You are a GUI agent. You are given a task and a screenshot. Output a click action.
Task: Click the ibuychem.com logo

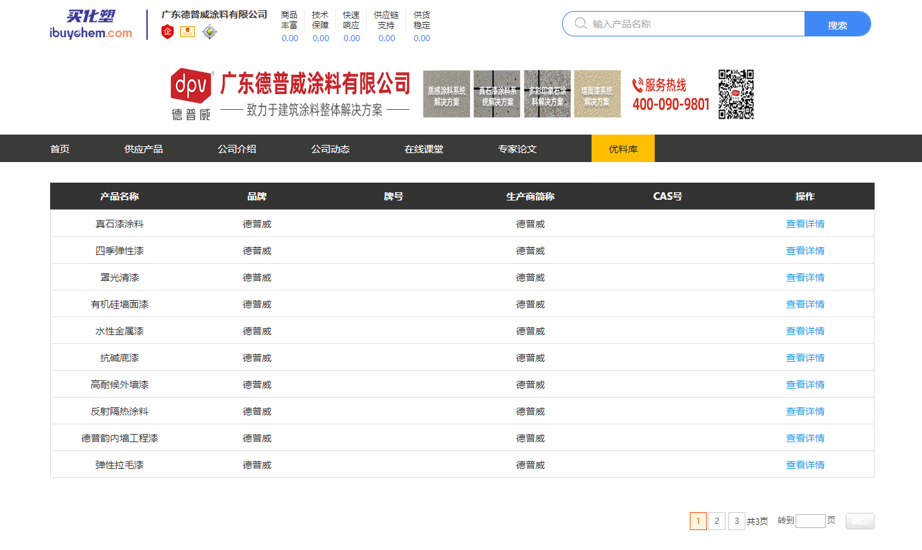click(x=91, y=25)
